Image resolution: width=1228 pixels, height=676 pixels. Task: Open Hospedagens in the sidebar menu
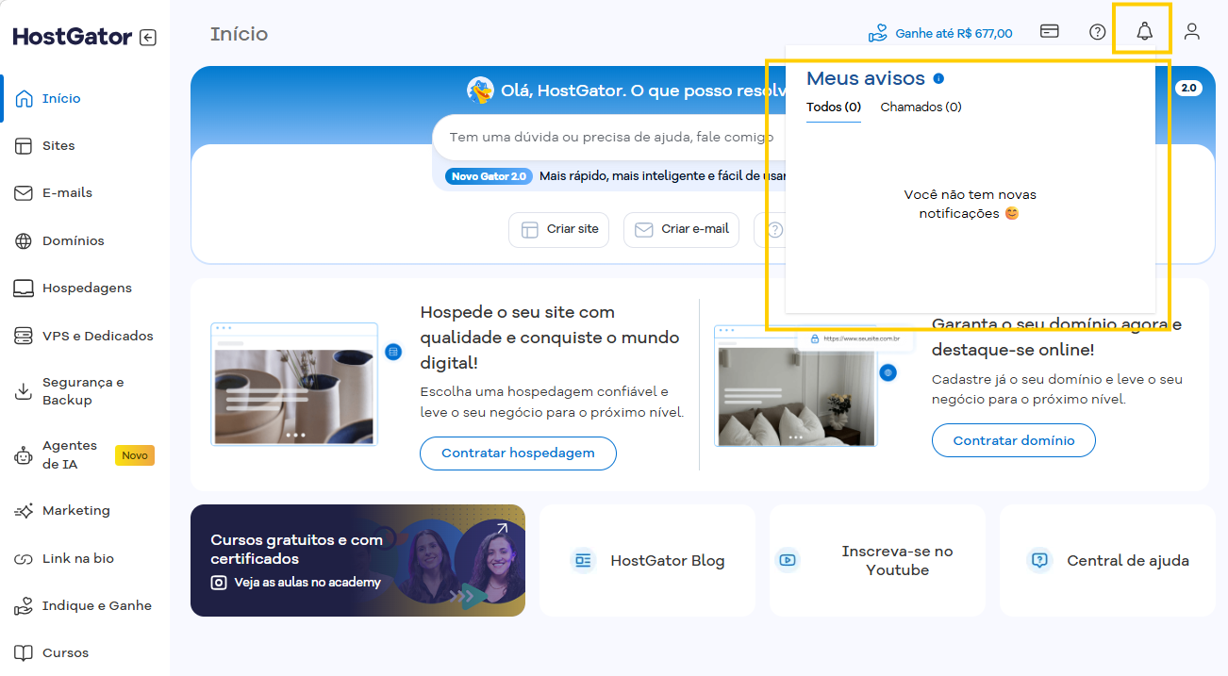pos(85,288)
